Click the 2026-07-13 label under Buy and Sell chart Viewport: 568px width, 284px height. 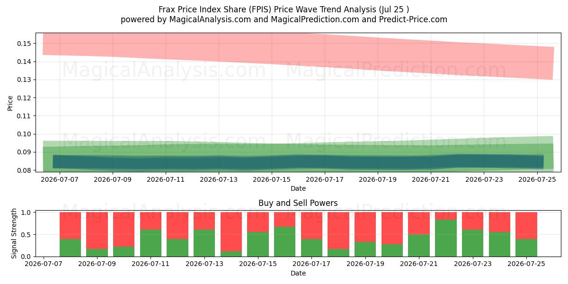(204, 265)
